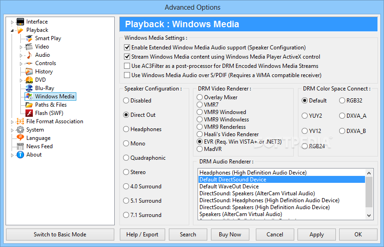Click the Cancel button
This screenshot has width=384, height=247.
(x=275, y=235)
